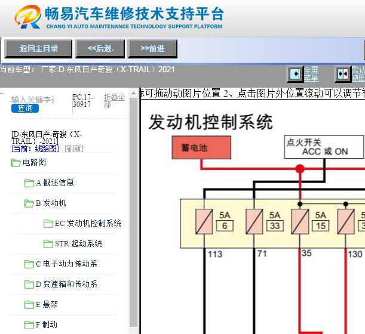Expand the F 制动 folder icon

29,324
